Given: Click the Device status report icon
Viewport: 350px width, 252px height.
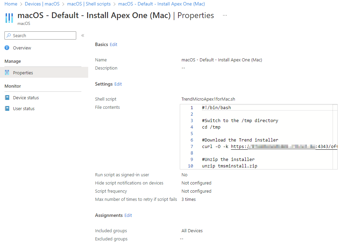Looking at the screenshot, I should pos(7,98).
